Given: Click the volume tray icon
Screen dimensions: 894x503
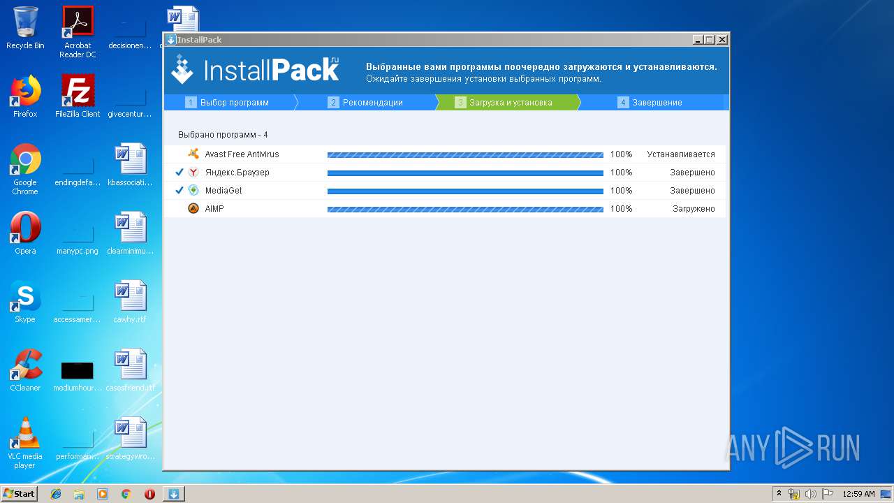Looking at the screenshot, I should 810,494.
